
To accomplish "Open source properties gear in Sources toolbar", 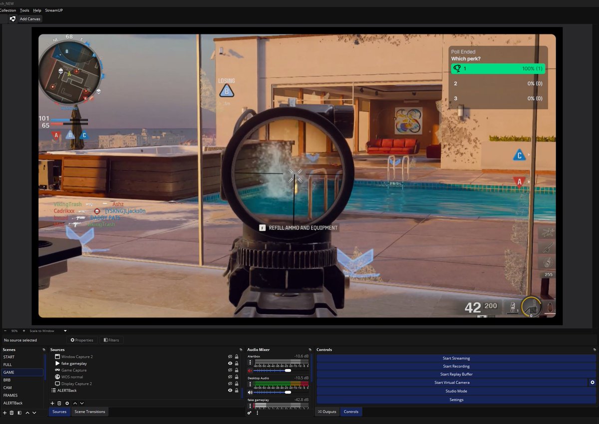I will pos(67,403).
